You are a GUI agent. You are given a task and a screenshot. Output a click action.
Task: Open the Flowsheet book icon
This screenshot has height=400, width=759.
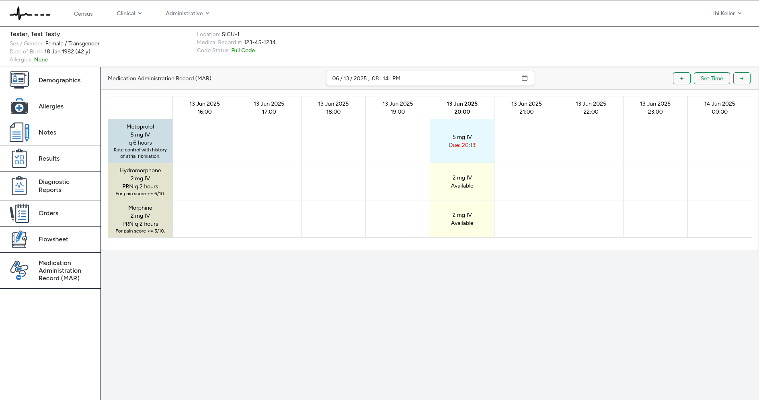(19, 239)
